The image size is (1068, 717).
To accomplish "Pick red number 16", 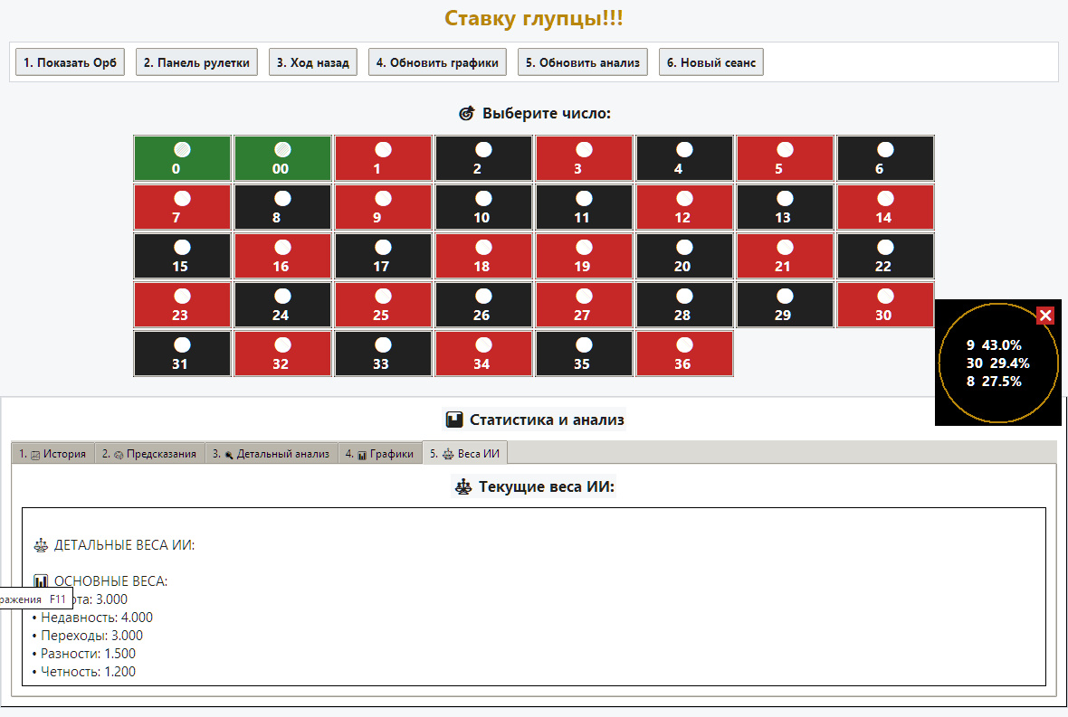I will (282, 257).
